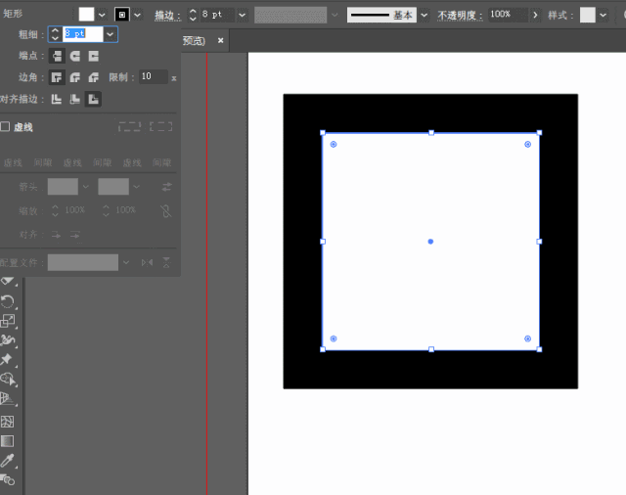Click the white fill color swatch
Screen dimensions: 626x495
click(x=86, y=15)
